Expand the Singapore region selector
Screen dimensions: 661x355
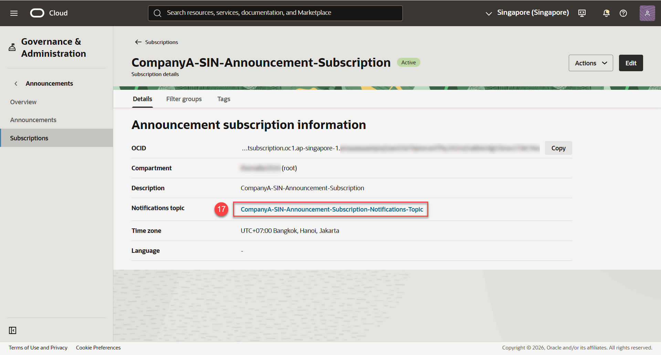click(527, 13)
